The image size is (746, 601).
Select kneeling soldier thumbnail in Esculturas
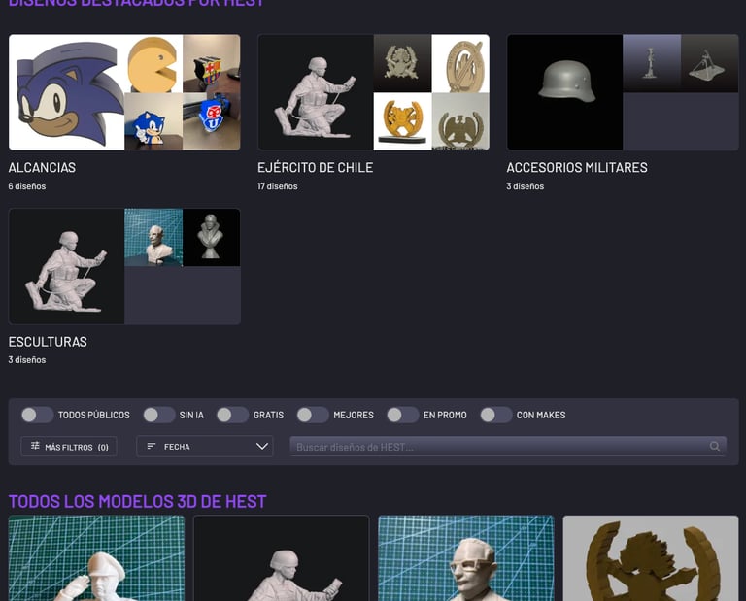[x=67, y=266]
